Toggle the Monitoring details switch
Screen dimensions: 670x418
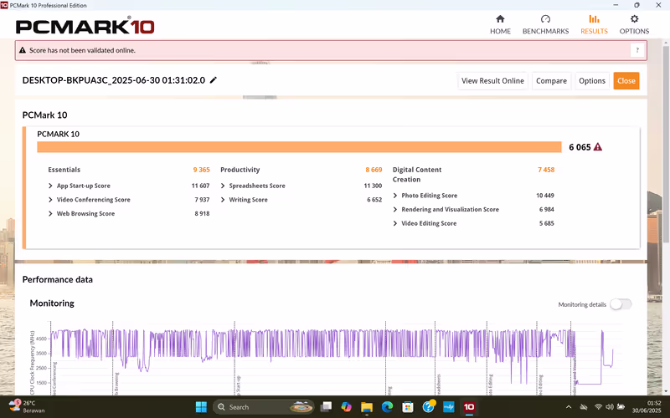pyautogui.click(x=620, y=304)
